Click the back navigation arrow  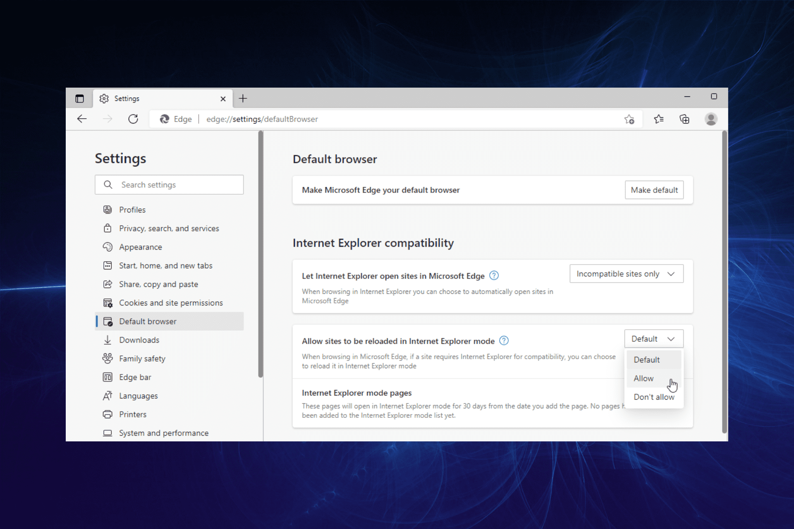(82, 119)
